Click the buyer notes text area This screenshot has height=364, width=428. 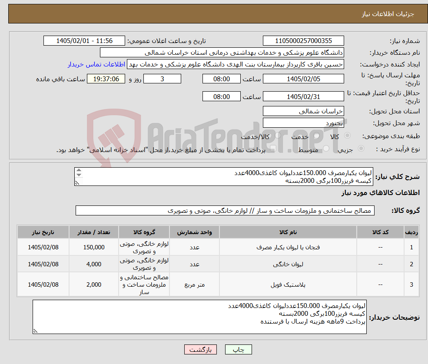click(x=199, y=317)
